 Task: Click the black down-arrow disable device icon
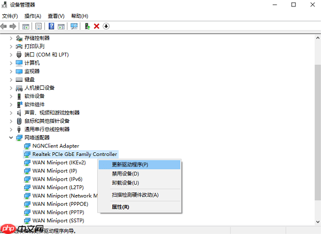pos(106,26)
